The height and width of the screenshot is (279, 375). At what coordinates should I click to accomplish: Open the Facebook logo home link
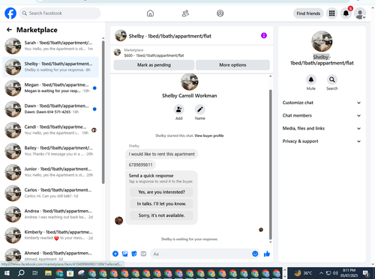pyautogui.click(x=10, y=13)
